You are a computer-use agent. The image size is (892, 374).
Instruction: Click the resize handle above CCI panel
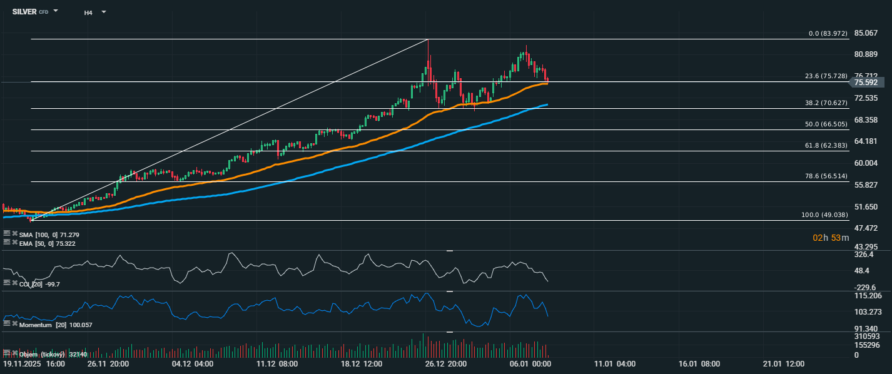coord(449,251)
